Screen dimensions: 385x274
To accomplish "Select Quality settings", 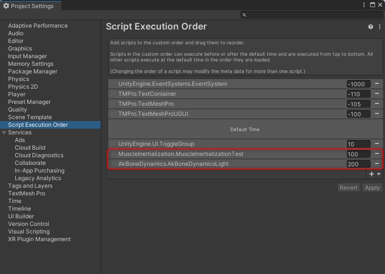I will 18,110.
